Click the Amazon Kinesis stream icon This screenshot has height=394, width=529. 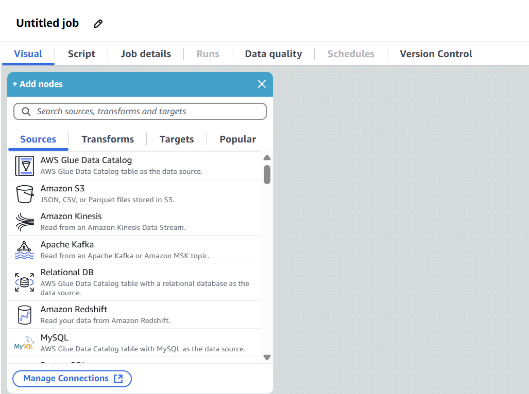click(x=25, y=222)
